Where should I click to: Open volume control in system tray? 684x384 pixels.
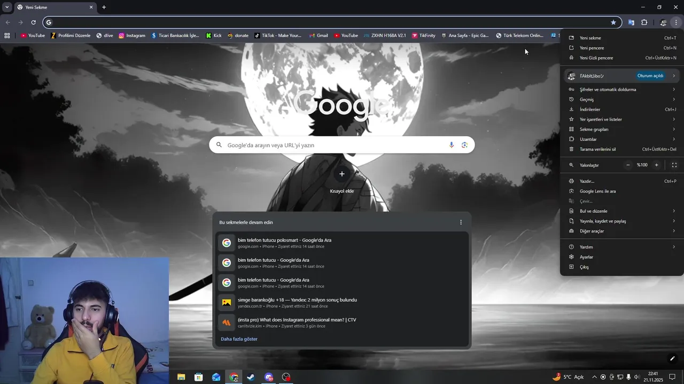637,377
